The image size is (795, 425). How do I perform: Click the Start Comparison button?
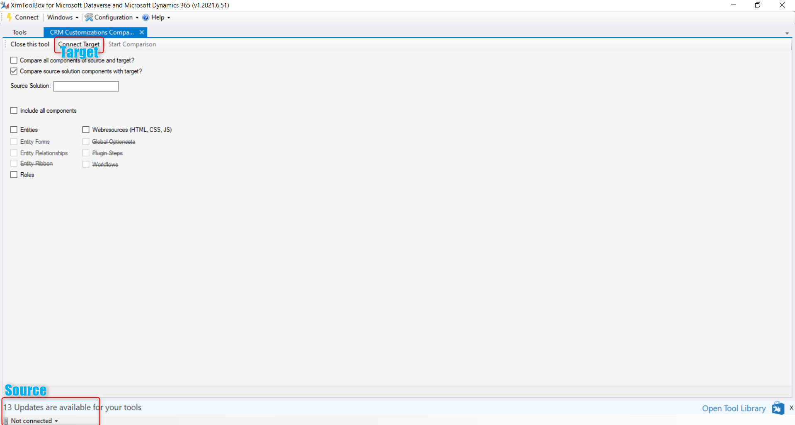[132, 44]
